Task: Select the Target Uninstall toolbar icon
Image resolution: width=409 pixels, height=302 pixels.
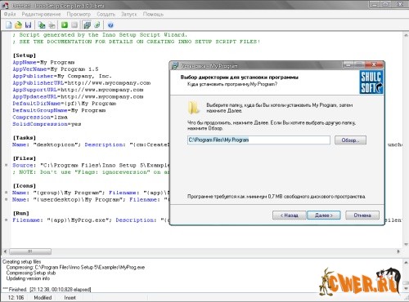Action: coord(97,25)
